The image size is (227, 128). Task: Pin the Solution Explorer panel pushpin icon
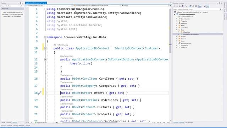pos(220,3)
